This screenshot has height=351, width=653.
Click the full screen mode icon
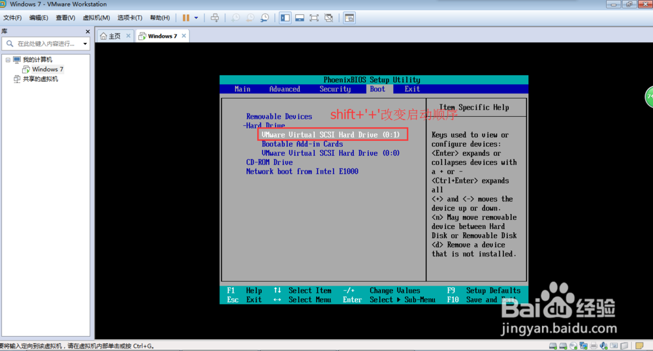314,18
